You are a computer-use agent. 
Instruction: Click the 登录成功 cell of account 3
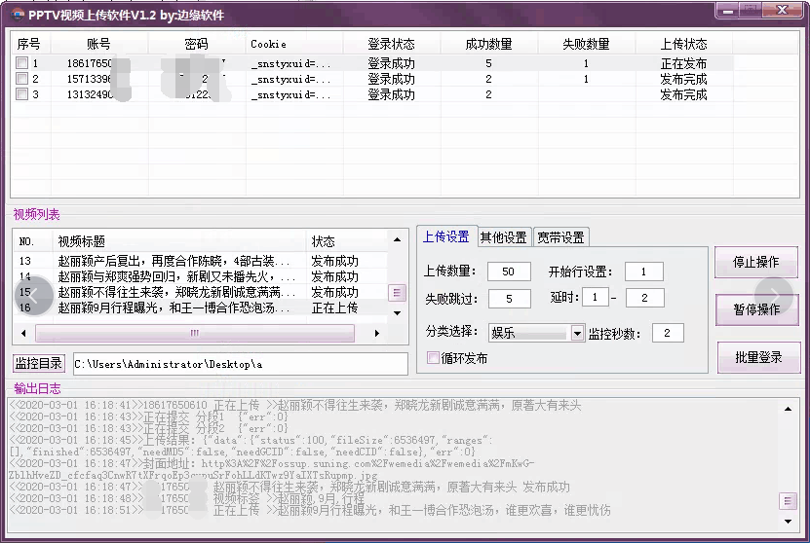[x=391, y=94]
